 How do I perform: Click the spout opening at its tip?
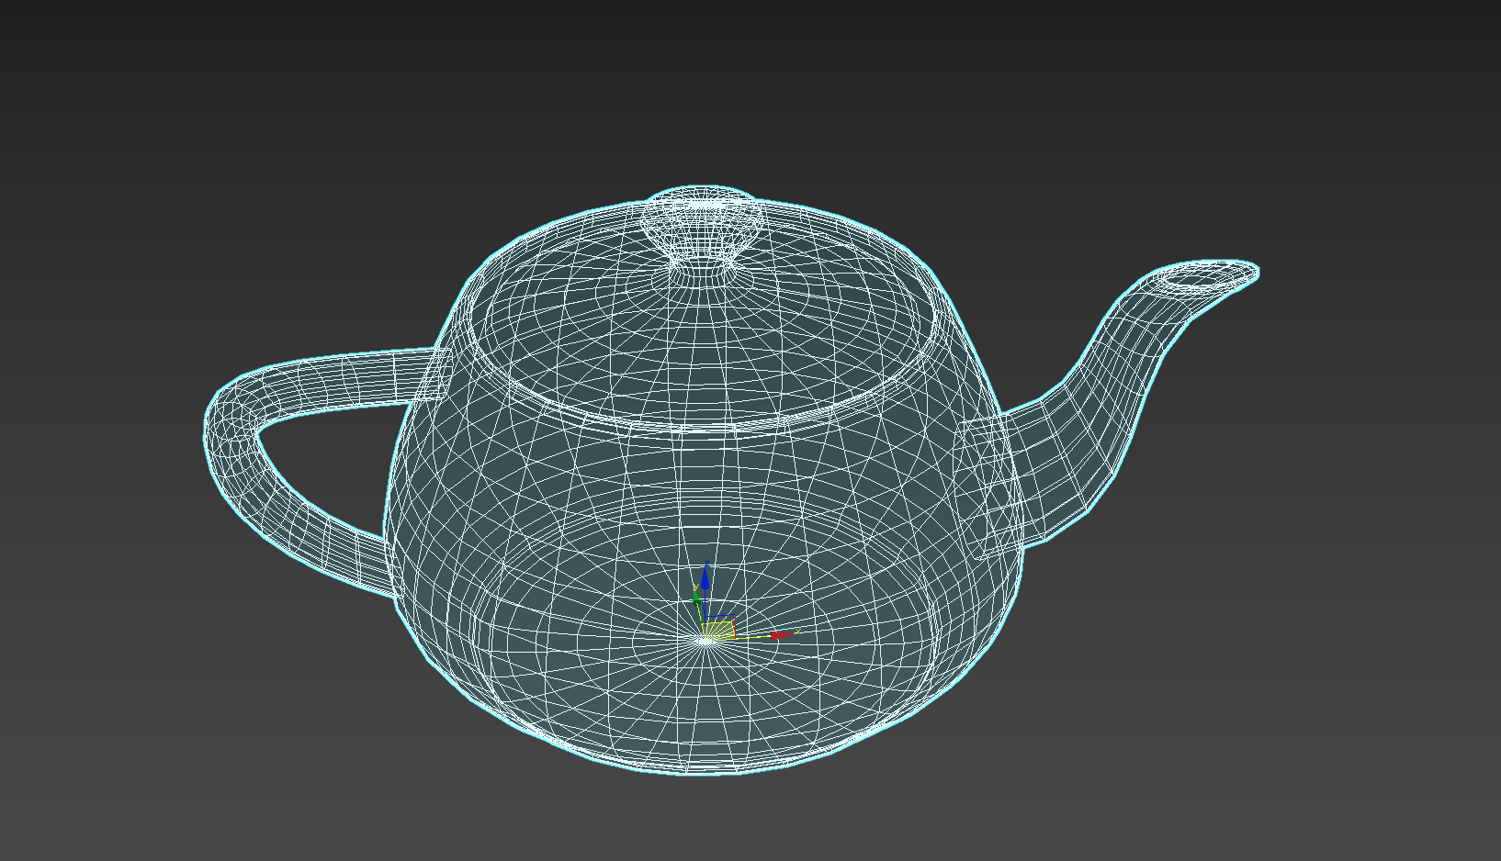tap(1207, 275)
